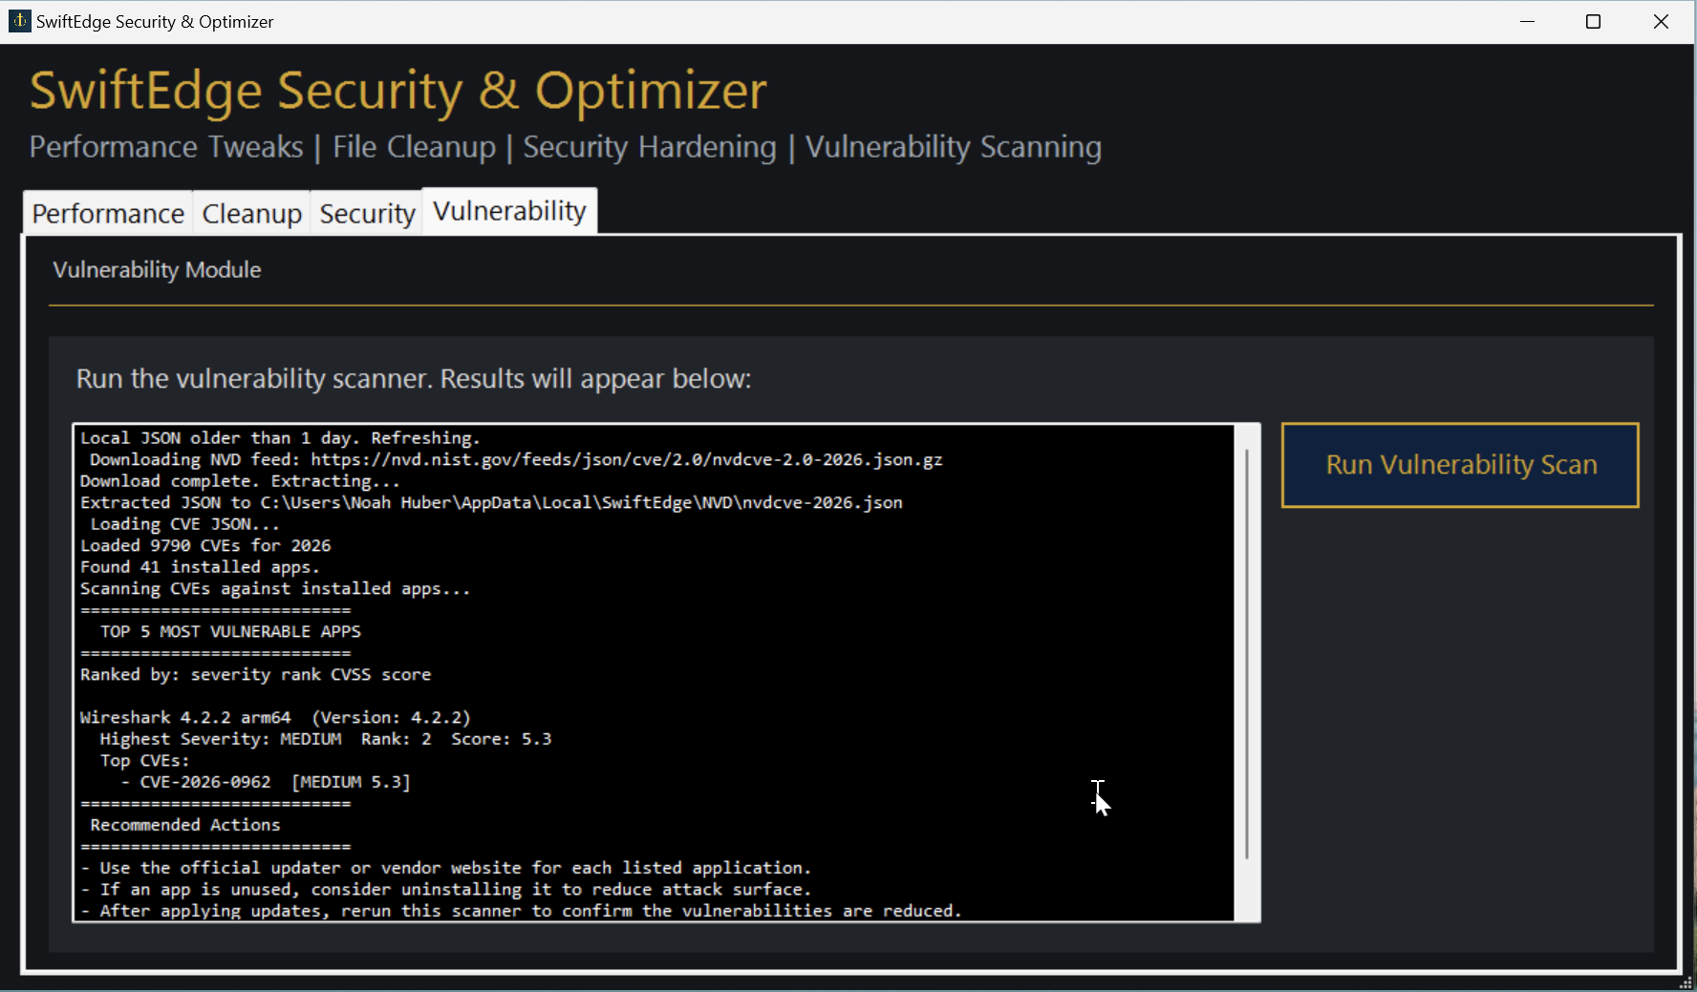Maximize the SwiftEdge window
1697x992 pixels.
tap(1593, 21)
